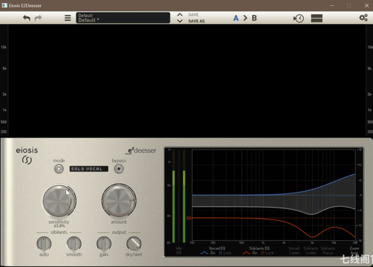This screenshot has height=267, width=373.
Task: Click the Sibilants Listen button
Action: pyautogui.click(x=311, y=251)
